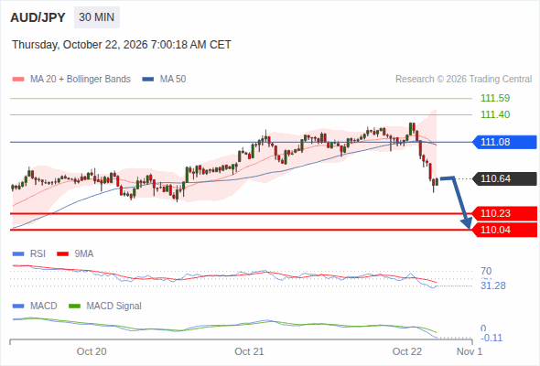Click the MACD legend swatch

pos(18,307)
